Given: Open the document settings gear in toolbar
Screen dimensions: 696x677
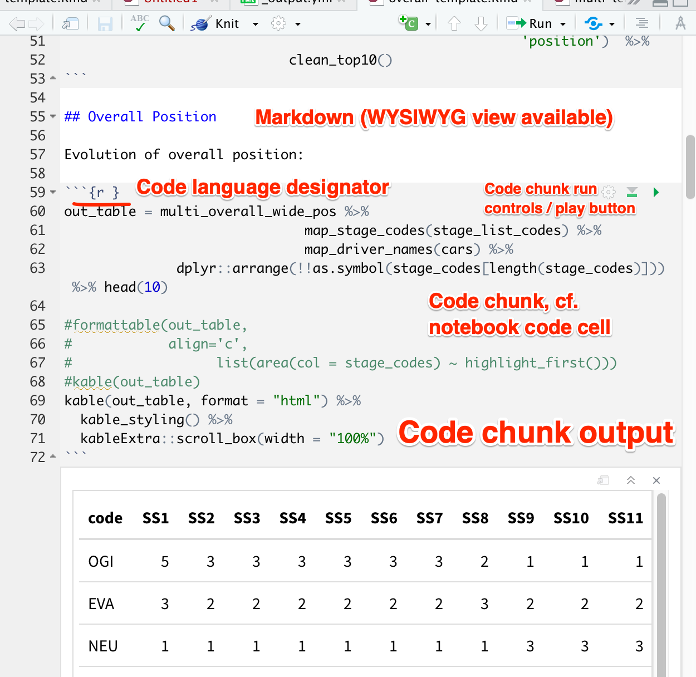Looking at the screenshot, I should tap(278, 23).
